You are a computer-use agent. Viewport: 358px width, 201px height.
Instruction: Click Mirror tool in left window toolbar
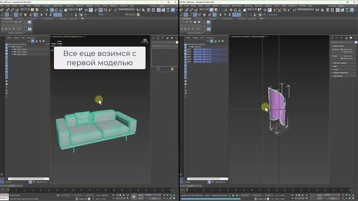tap(139, 10)
